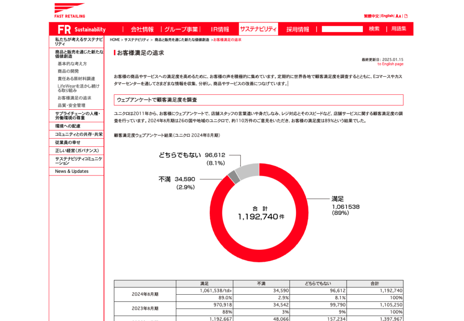Go to the IR情報 tab
464x321 pixels.
[x=220, y=29]
